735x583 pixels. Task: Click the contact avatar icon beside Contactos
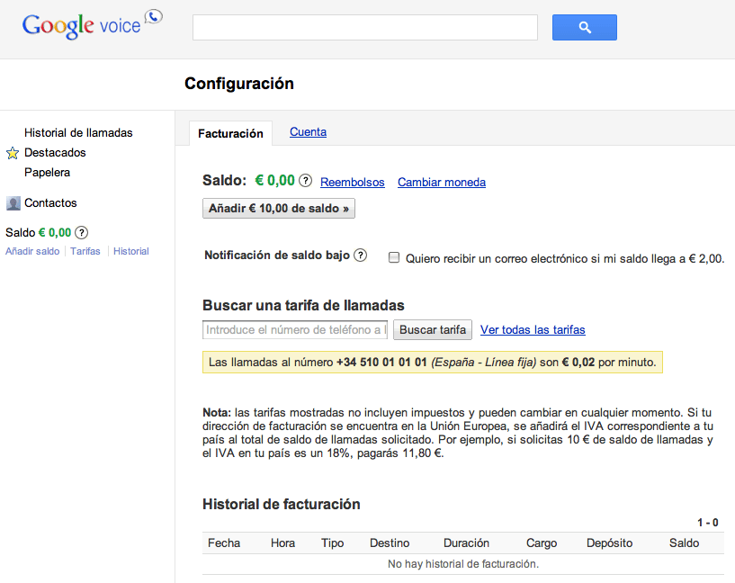point(13,203)
